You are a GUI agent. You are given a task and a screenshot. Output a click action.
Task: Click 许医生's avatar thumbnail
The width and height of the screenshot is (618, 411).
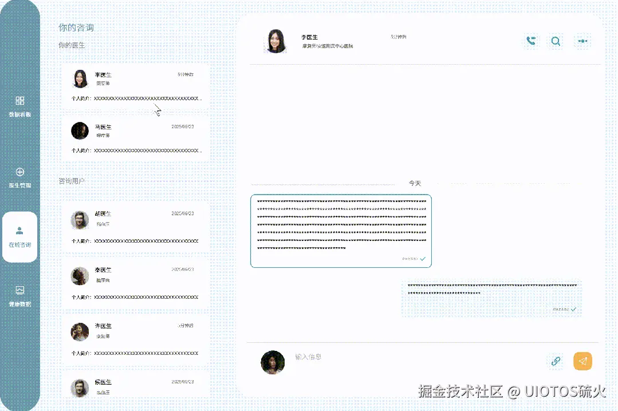click(80, 333)
